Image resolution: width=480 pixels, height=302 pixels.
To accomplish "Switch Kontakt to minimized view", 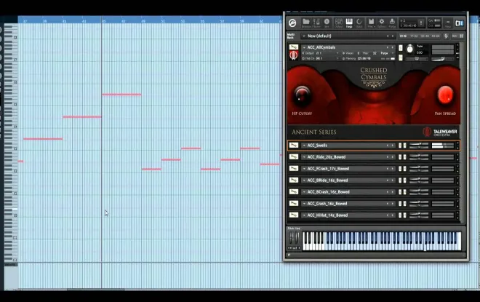I will pos(448,23).
